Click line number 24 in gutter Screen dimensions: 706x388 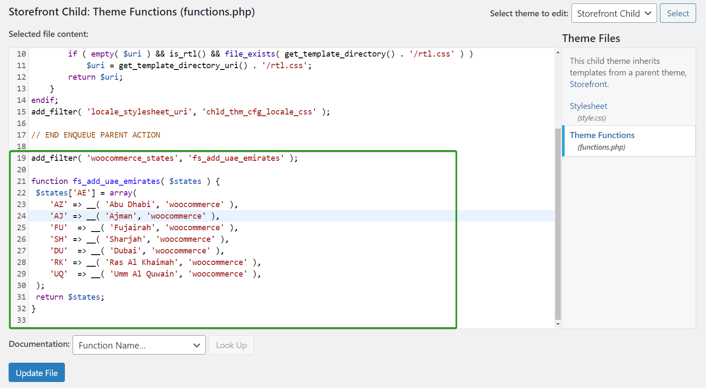point(21,216)
